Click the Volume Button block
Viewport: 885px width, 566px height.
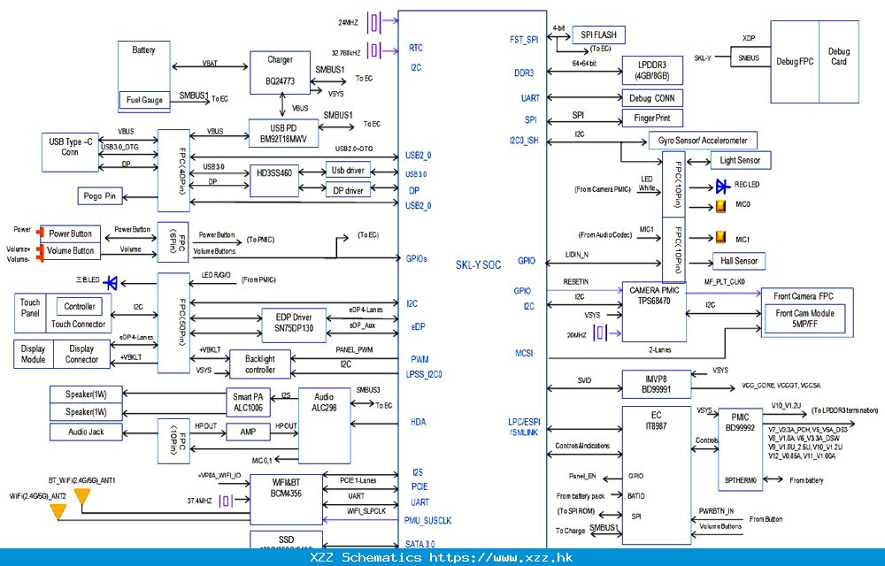[x=73, y=251]
